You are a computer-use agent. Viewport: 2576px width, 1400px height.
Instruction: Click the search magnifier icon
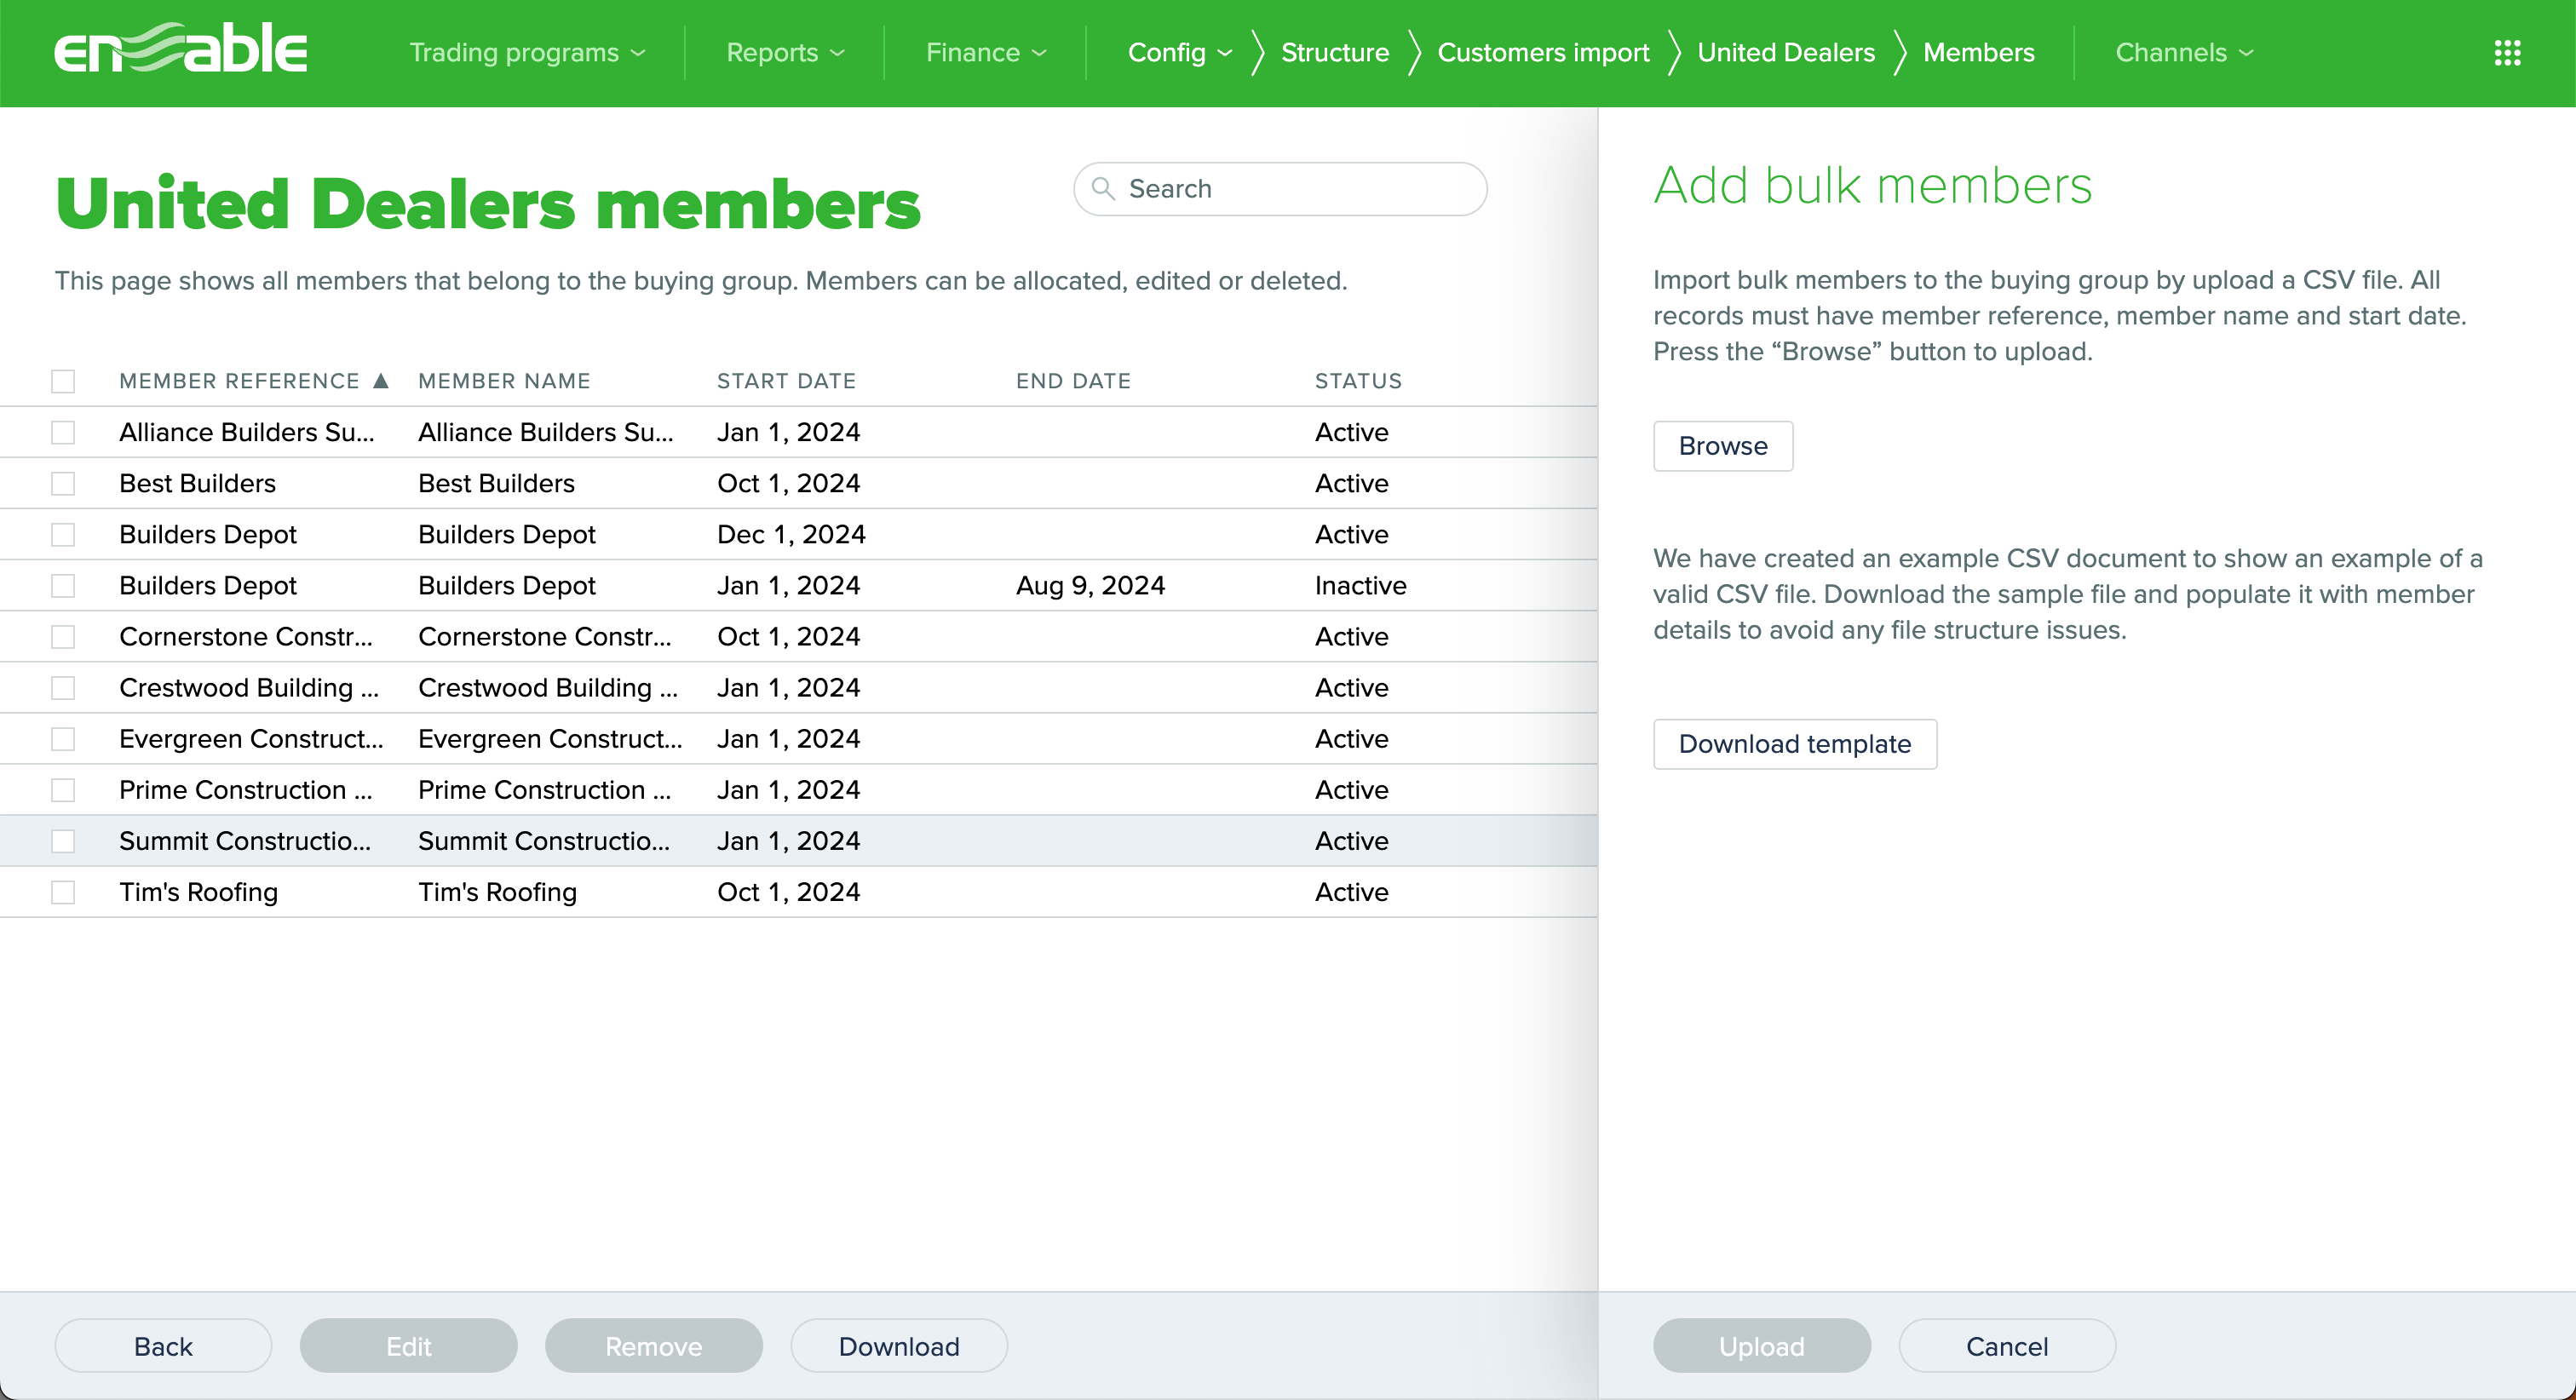pyautogui.click(x=1103, y=188)
